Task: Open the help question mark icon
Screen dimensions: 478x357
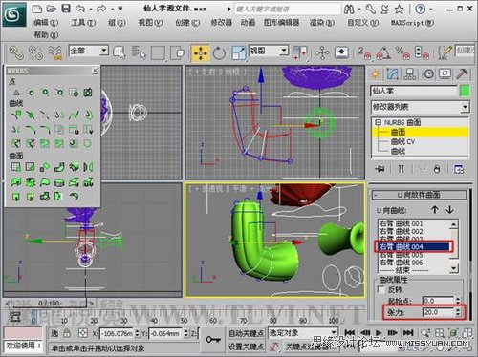Action: (x=421, y=10)
